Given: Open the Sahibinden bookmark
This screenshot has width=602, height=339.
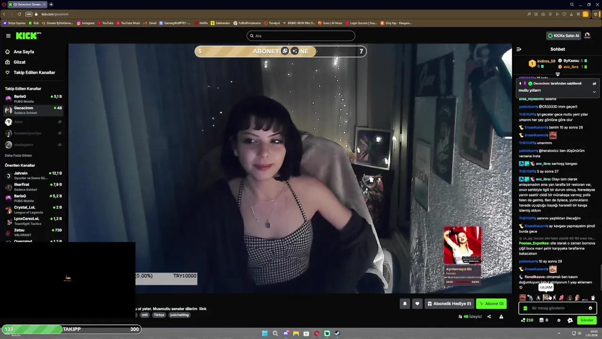Looking at the screenshot, I should pos(220,23).
